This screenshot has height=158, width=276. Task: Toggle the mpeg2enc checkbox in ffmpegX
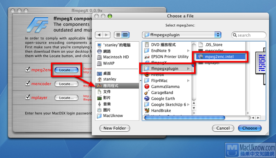(x=28, y=69)
